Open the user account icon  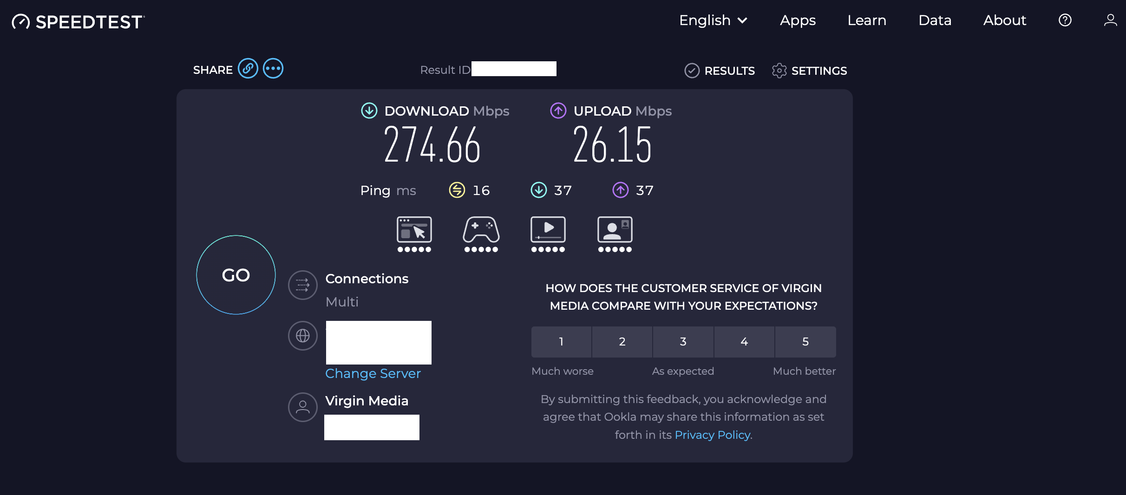(x=1110, y=20)
